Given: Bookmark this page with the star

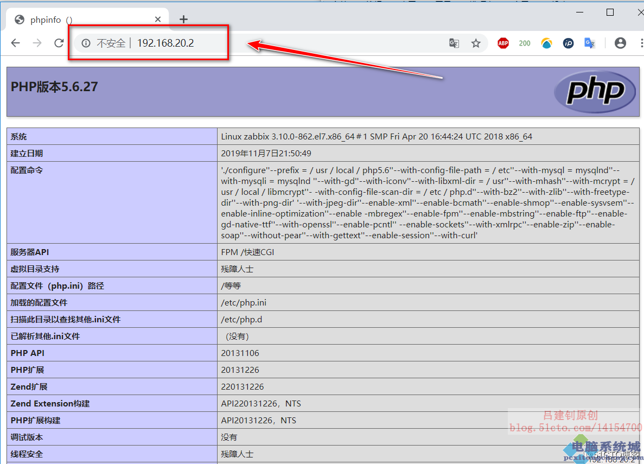Looking at the screenshot, I should tap(476, 43).
